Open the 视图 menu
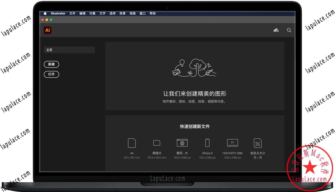335x192 pixels. [133, 13]
